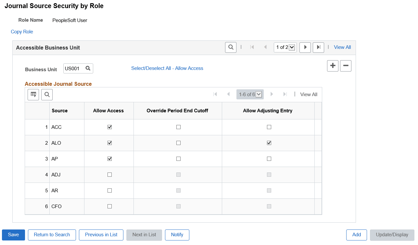Enable Allow Access for source ADJ

109,174
